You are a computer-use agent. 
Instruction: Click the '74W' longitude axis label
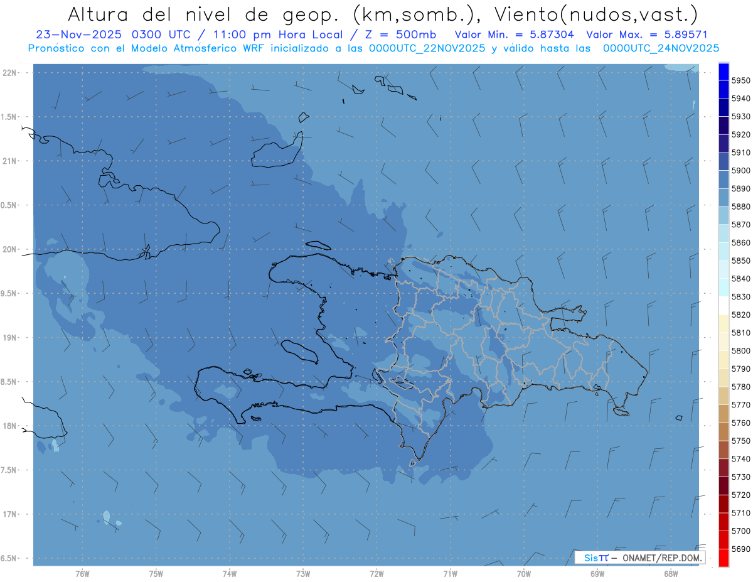(x=229, y=573)
